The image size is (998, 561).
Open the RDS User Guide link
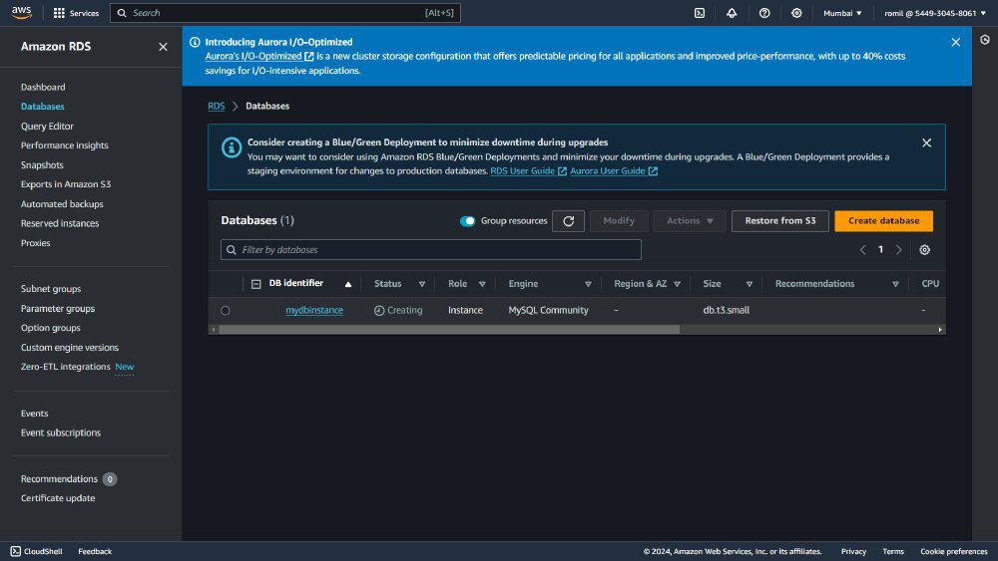click(x=528, y=171)
